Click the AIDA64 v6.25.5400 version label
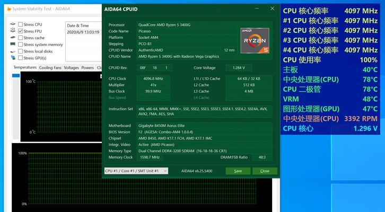Viewport: 385px width, 212px height. 197,171
